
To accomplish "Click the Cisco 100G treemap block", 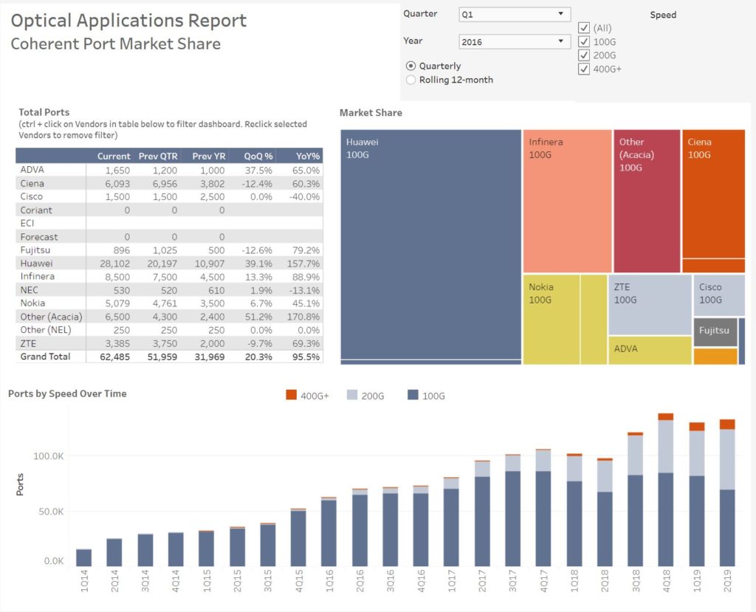I will (719, 295).
